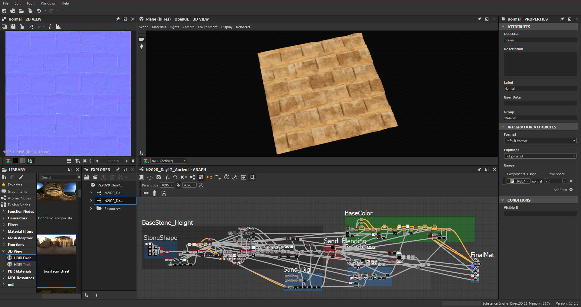Show the histogram in the 2D view

(x=58, y=27)
